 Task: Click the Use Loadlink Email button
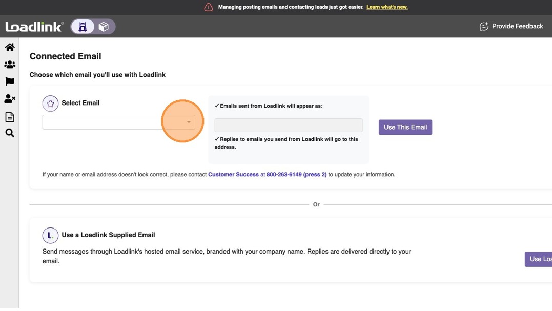pyautogui.click(x=538, y=259)
